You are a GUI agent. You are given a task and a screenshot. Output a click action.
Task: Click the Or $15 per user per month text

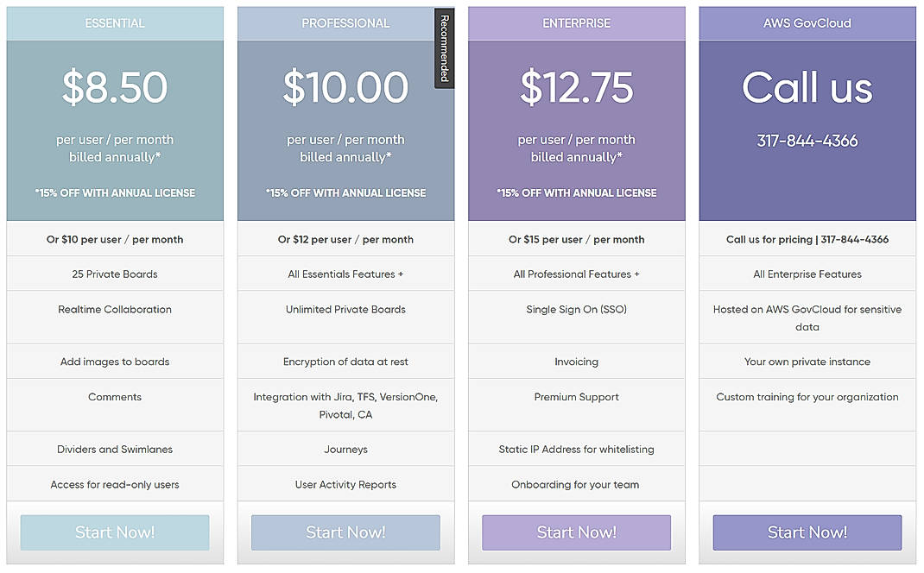click(576, 239)
